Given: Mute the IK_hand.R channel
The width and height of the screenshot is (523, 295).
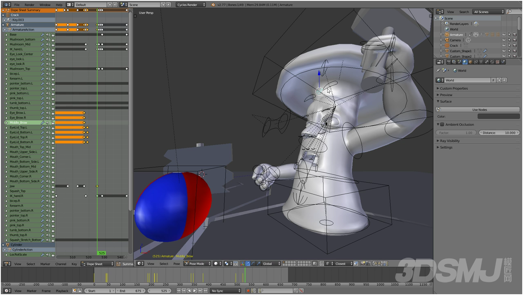Looking at the screenshot, I should (48, 196).
